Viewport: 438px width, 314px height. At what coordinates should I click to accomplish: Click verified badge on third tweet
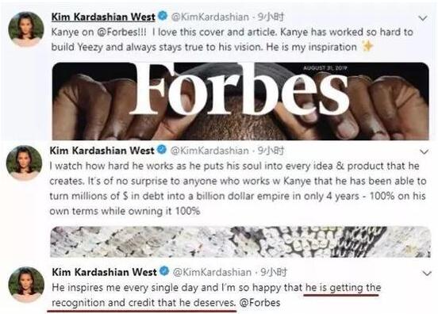pyautogui.click(x=164, y=271)
